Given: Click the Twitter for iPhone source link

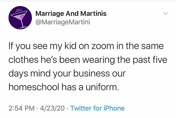Looking at the screenshot, I should (x=97, y=108).
